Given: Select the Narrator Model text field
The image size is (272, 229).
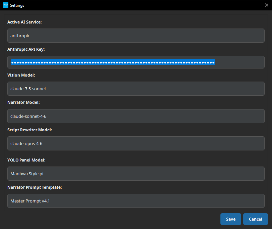Looking at the screenshot, I should click(x=136, y=116).
